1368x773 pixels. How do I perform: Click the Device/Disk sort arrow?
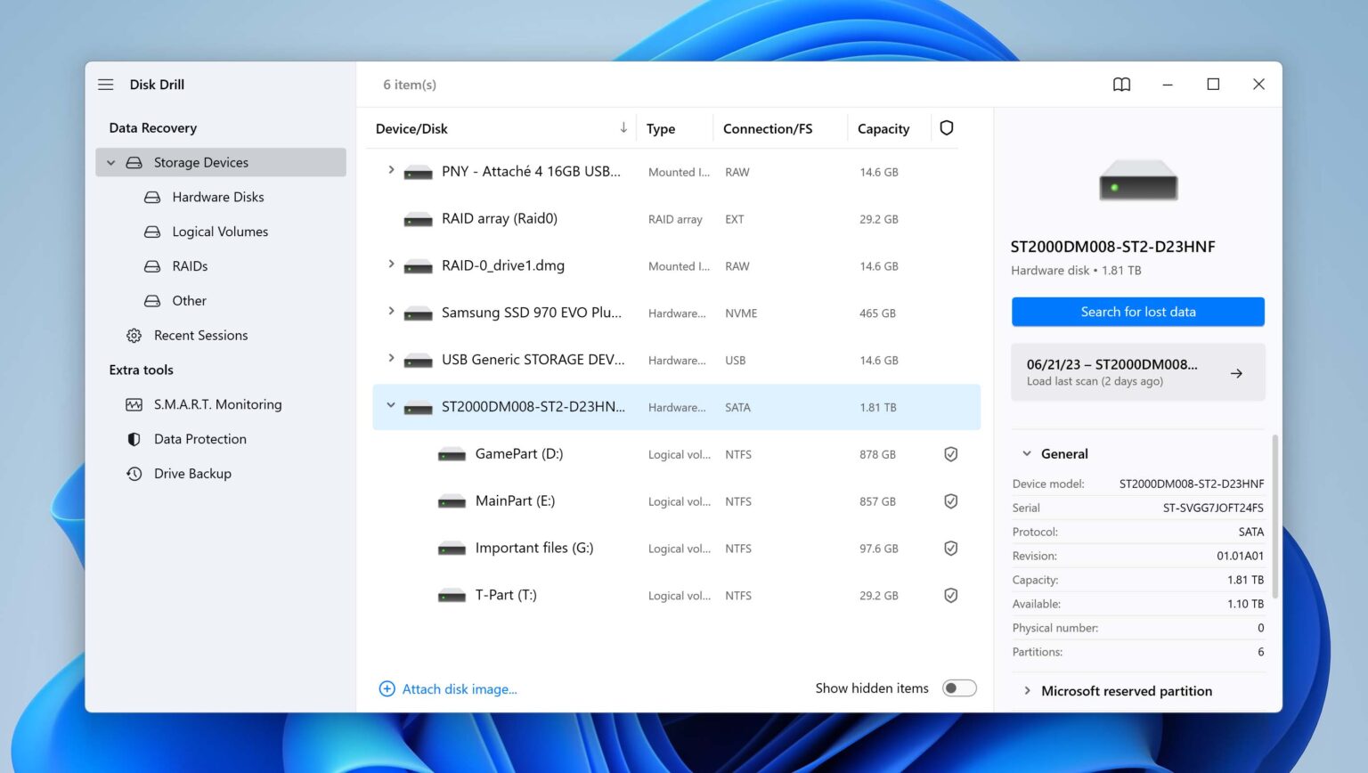point(623,127)
